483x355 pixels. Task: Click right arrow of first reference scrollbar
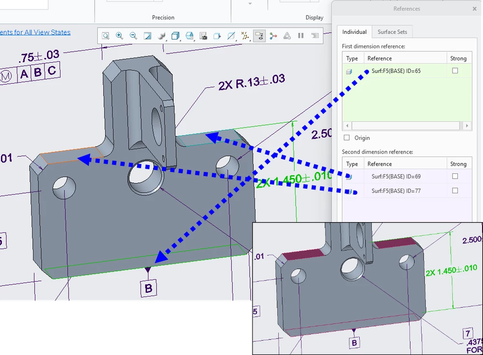coord(467,126)
